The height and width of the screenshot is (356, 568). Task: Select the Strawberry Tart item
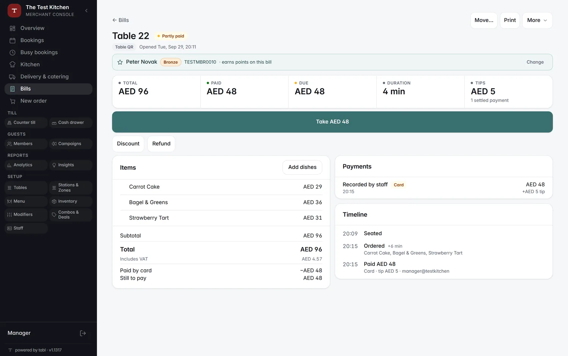221,218
